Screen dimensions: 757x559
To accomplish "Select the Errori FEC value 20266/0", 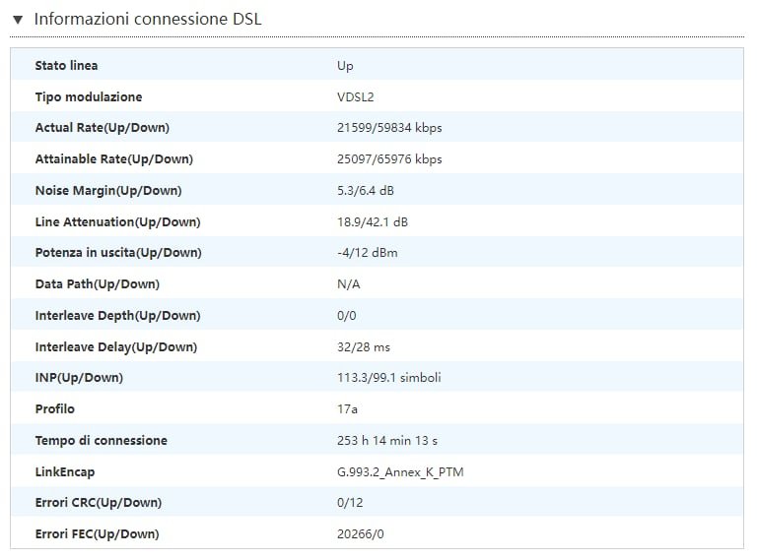I will coord(360,534).
